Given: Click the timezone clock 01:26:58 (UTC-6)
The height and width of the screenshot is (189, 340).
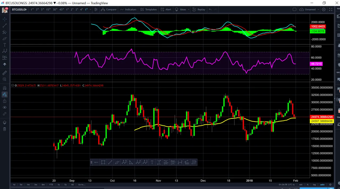Looking at the screenshot, I should coord(287,185).
